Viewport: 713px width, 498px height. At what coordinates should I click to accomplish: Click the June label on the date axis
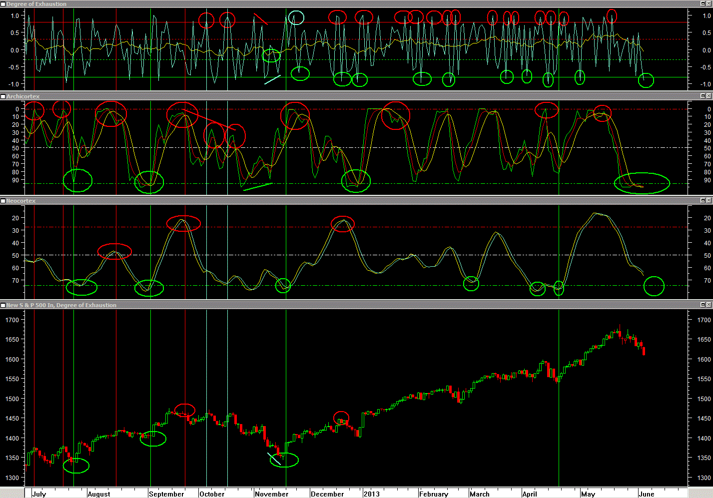pyautogui.click(x=647, y=494)
